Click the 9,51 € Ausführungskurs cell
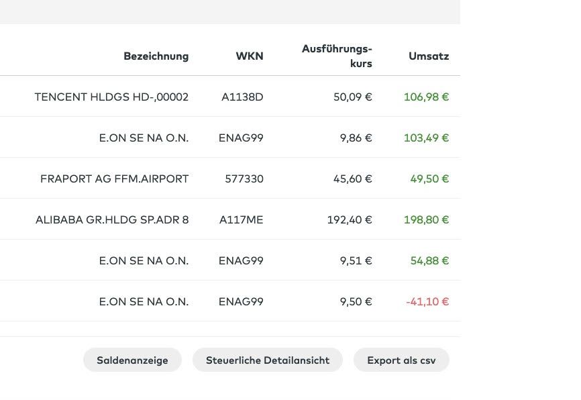The height and width of the screenshot is (400, 581). point(356,260)
